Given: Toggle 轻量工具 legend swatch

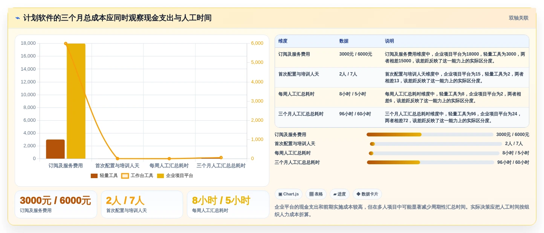Looking at the screenshot, I should [x=94, y=176].
